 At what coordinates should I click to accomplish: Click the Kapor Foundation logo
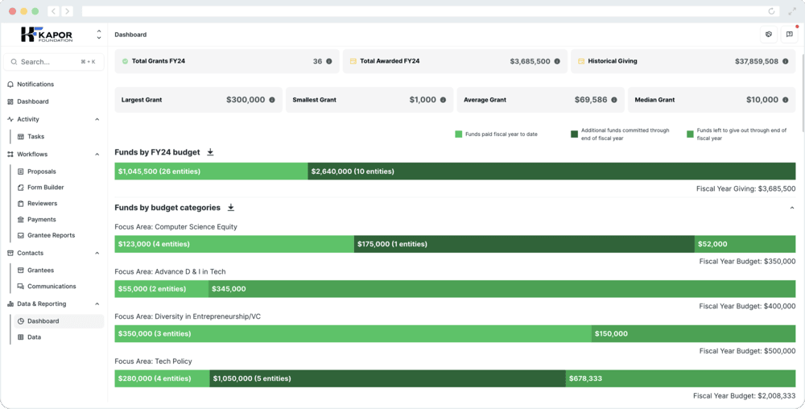click(x=47, y=35)
